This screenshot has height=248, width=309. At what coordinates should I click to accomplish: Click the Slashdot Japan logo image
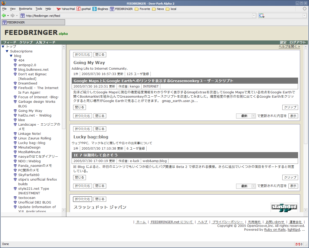point(284,207)
